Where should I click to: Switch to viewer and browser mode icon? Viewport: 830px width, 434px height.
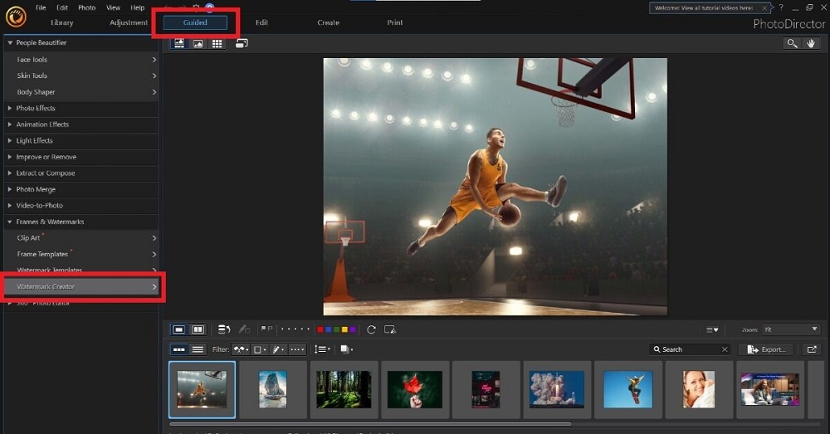179,43
